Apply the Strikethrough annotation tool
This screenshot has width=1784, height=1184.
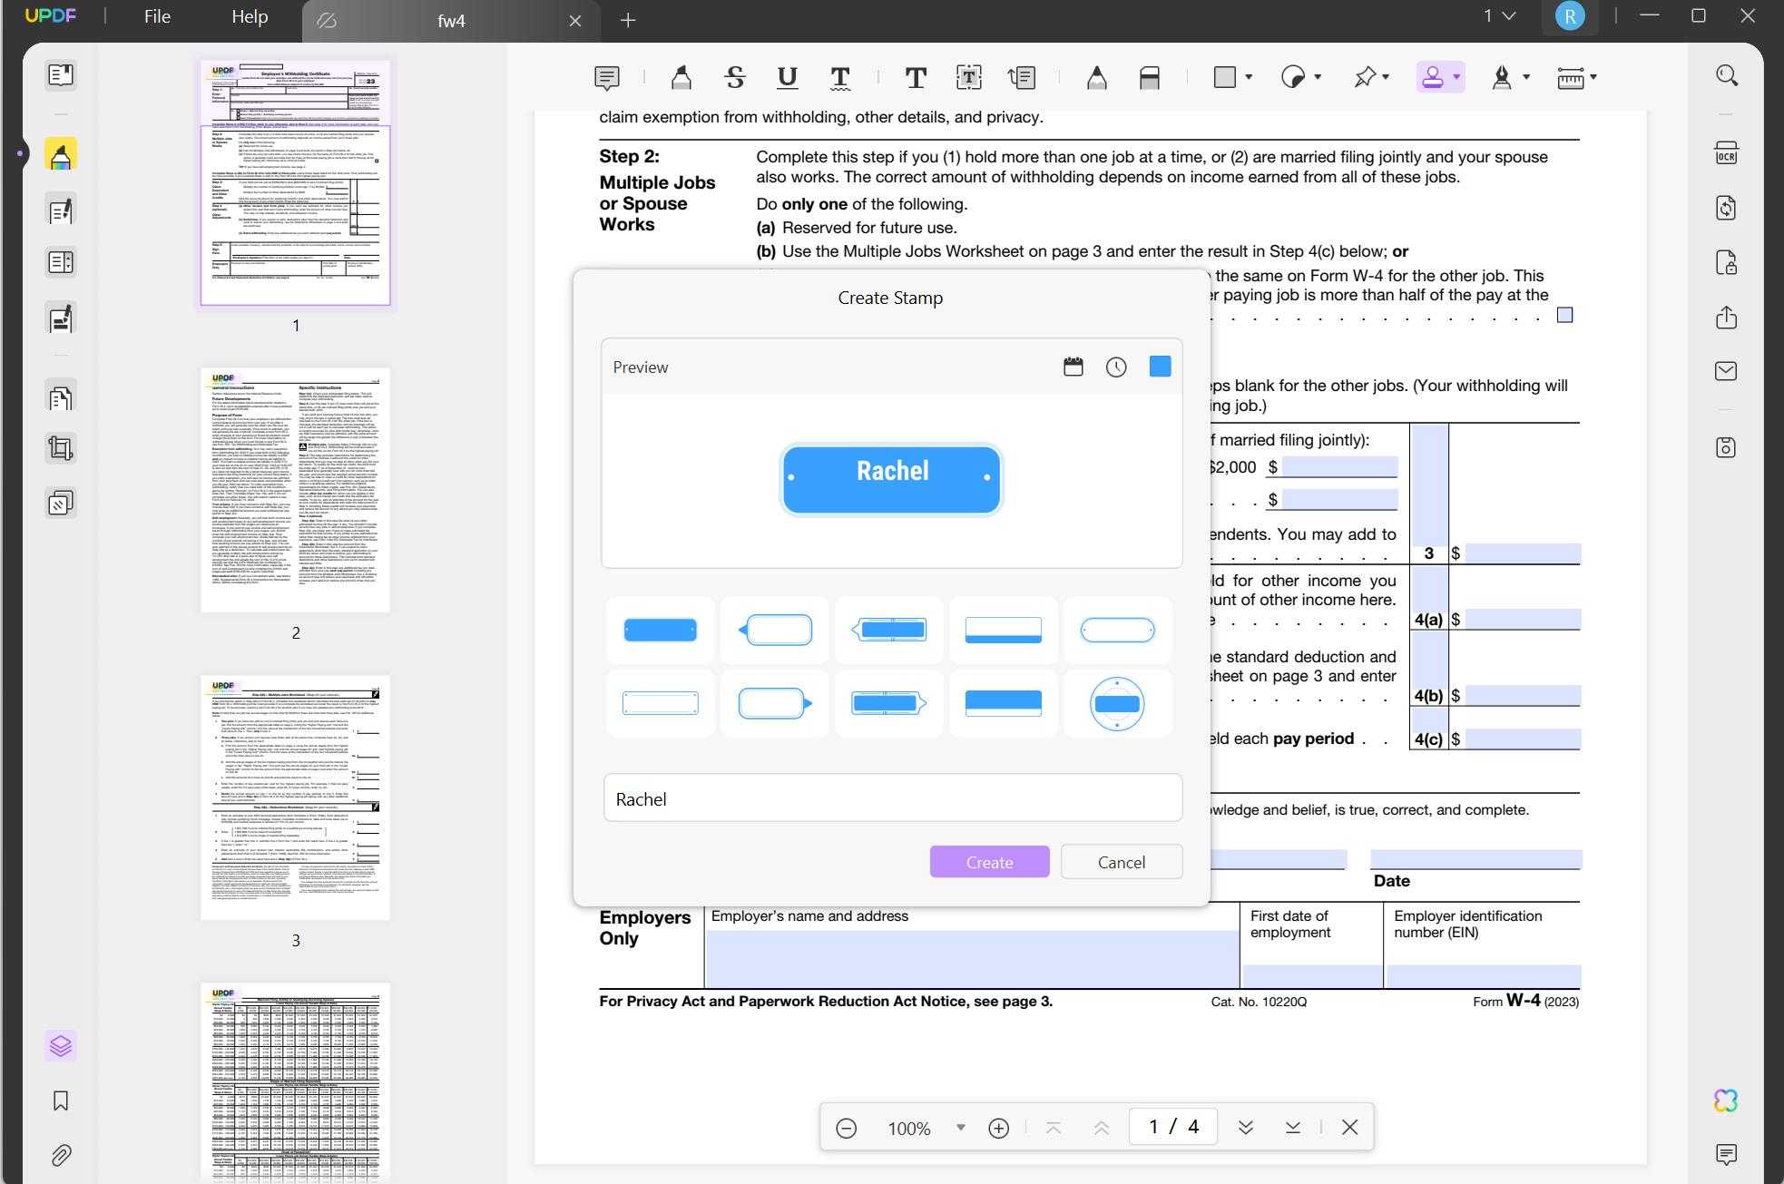coord(733,78)
